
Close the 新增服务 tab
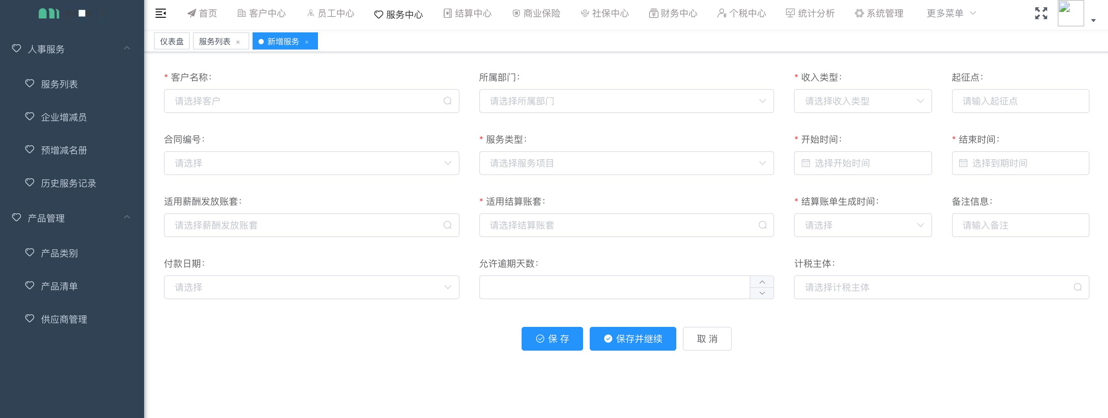click(307, 42)
